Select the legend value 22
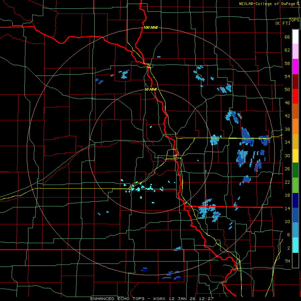The height and width of the screenshot is (301, 301). 287,182
